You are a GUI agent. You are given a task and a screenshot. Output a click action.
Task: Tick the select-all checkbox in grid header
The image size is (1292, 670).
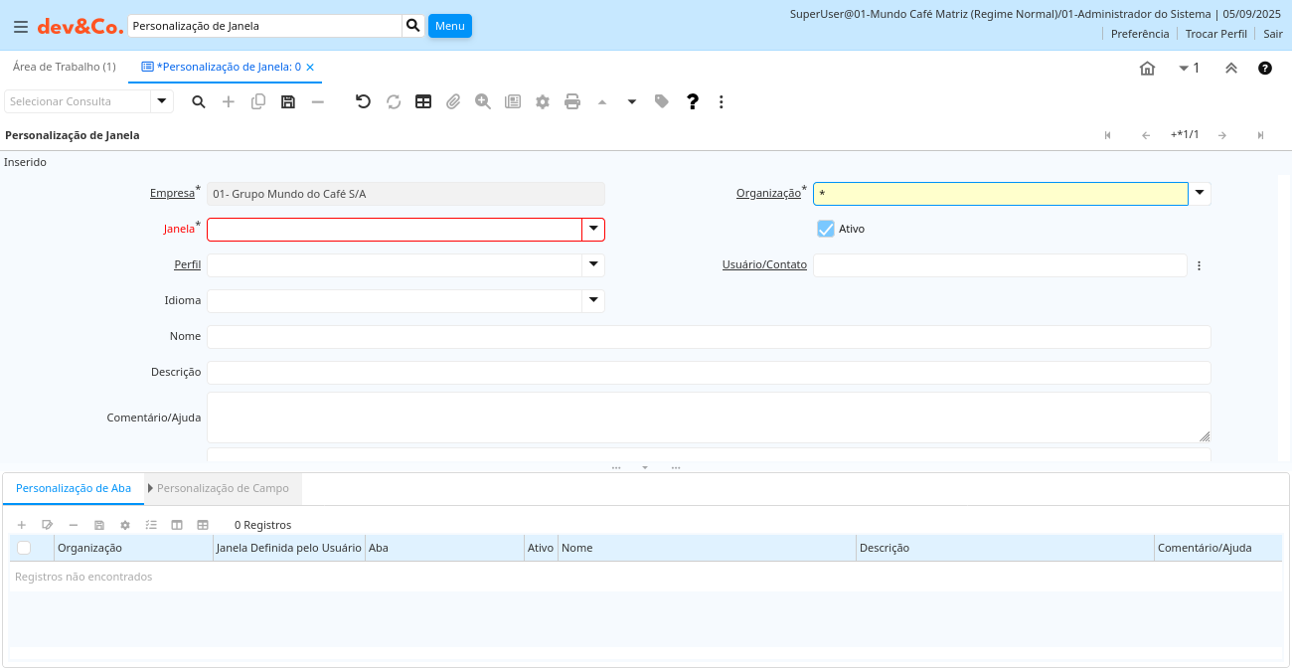pos(24,548)
